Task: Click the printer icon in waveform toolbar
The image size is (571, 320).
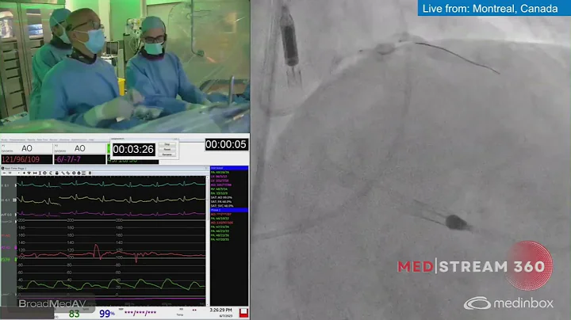Action: click(x=57, y=173)
